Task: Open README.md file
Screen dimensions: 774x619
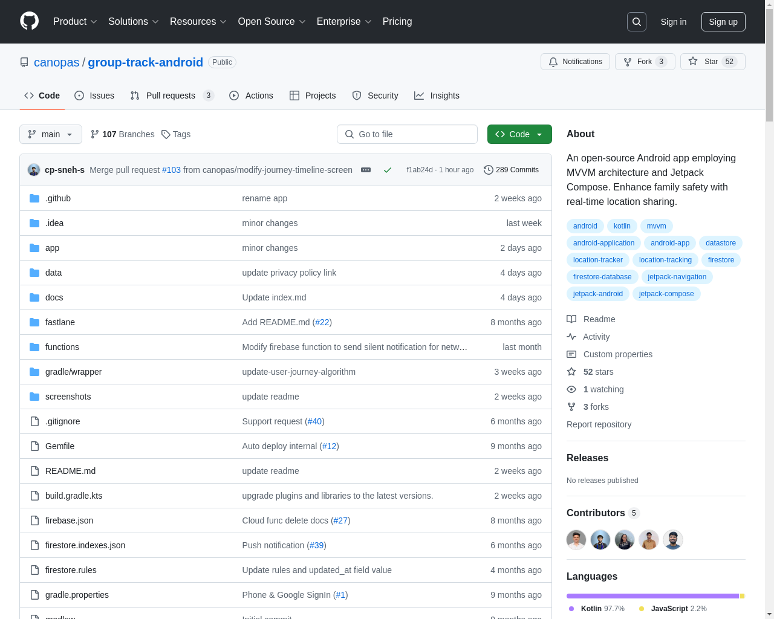Action: (x=70, y=471)
